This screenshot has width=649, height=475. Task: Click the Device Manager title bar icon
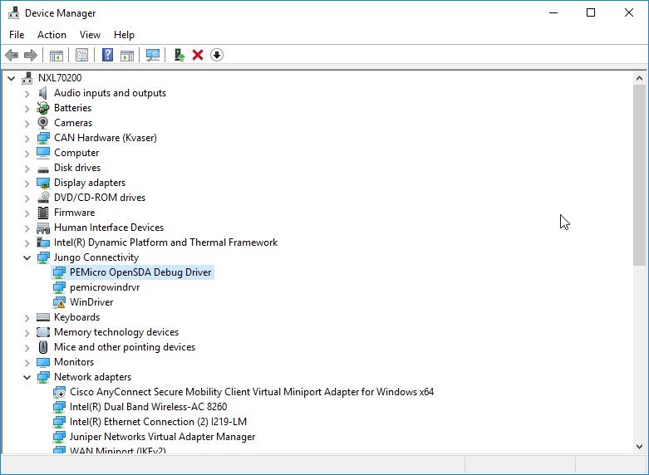[13, 12]
